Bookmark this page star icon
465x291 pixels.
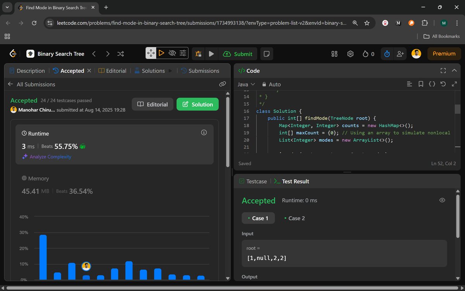tap(367, 23)
